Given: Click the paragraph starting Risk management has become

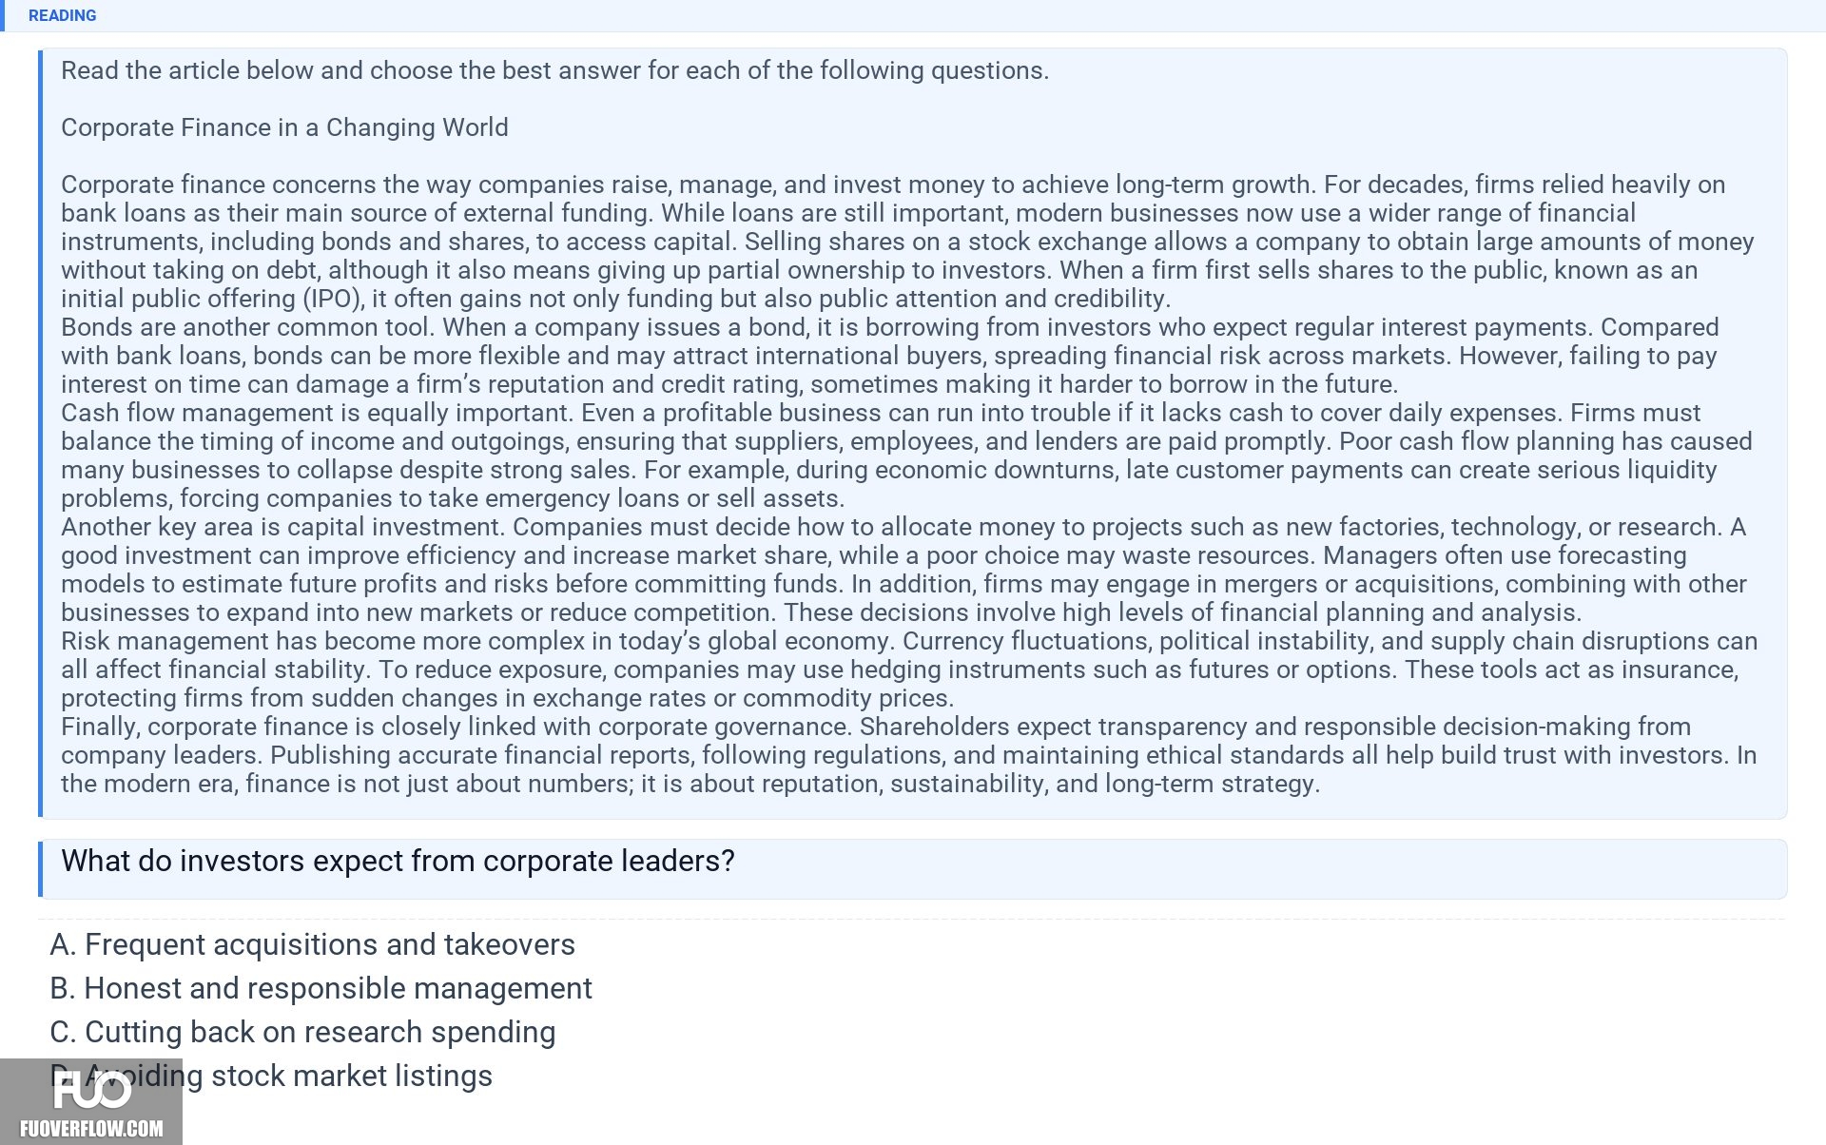Looking at the screenshot, I should point(909,670).
